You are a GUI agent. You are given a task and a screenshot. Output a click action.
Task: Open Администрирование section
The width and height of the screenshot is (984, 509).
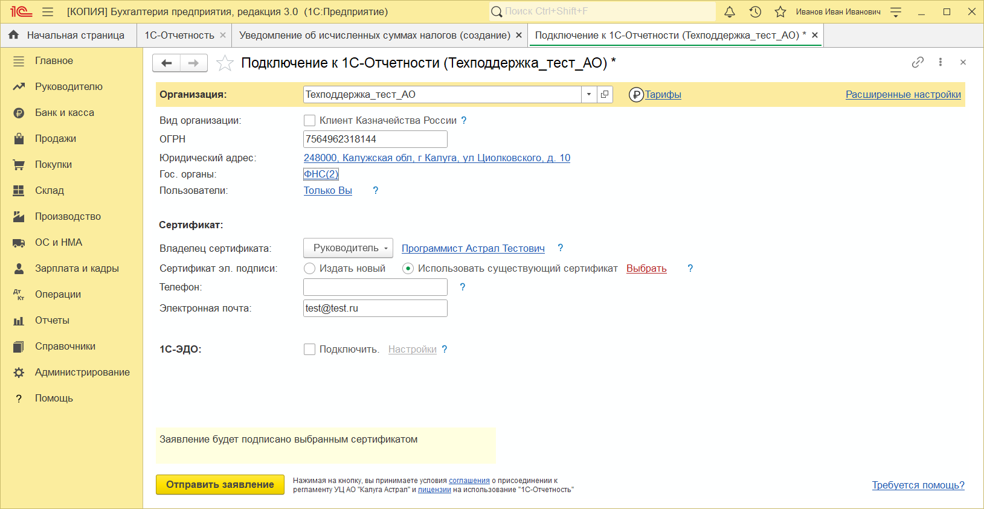coord(71,372)
